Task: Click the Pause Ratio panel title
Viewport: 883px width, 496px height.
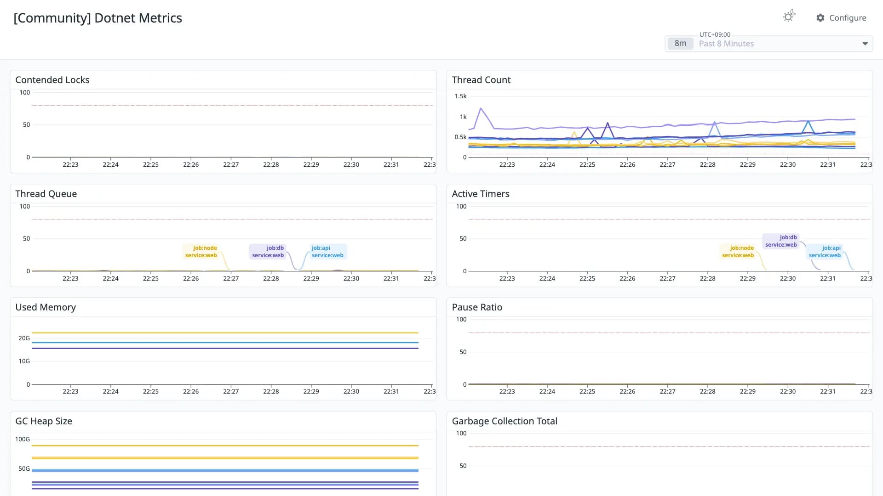Action: click(477, 307)
